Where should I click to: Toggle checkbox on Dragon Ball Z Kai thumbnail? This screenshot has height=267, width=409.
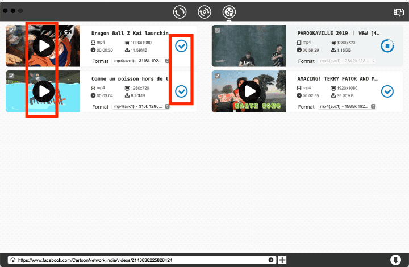[11, 31]
